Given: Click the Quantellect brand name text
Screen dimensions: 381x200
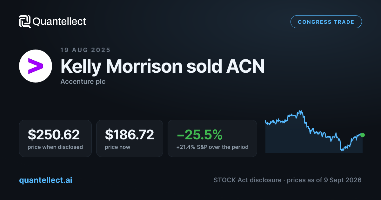Looking at the screenshot, I should [x=59, y=22].
